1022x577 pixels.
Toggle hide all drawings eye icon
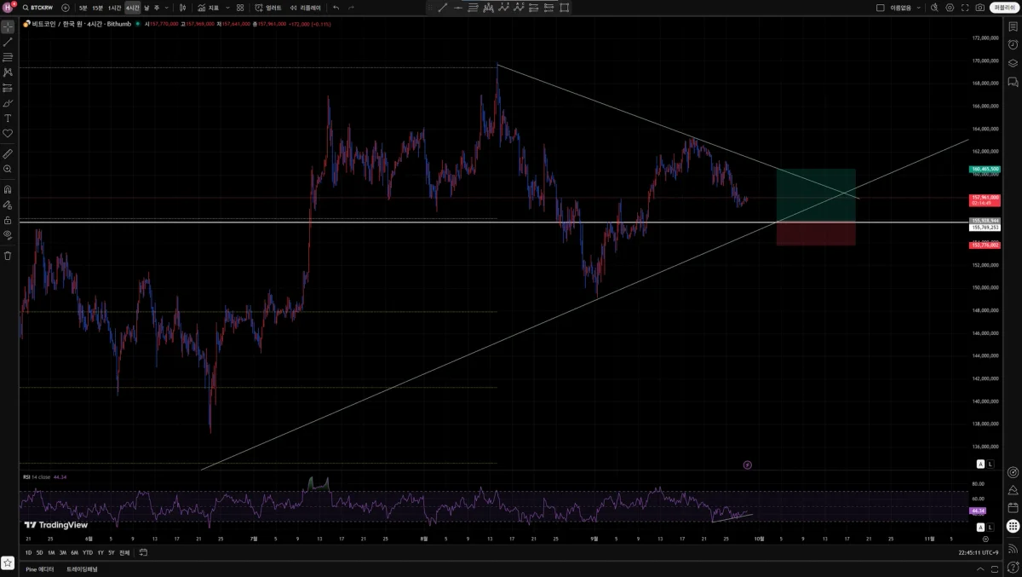(8, 234)
